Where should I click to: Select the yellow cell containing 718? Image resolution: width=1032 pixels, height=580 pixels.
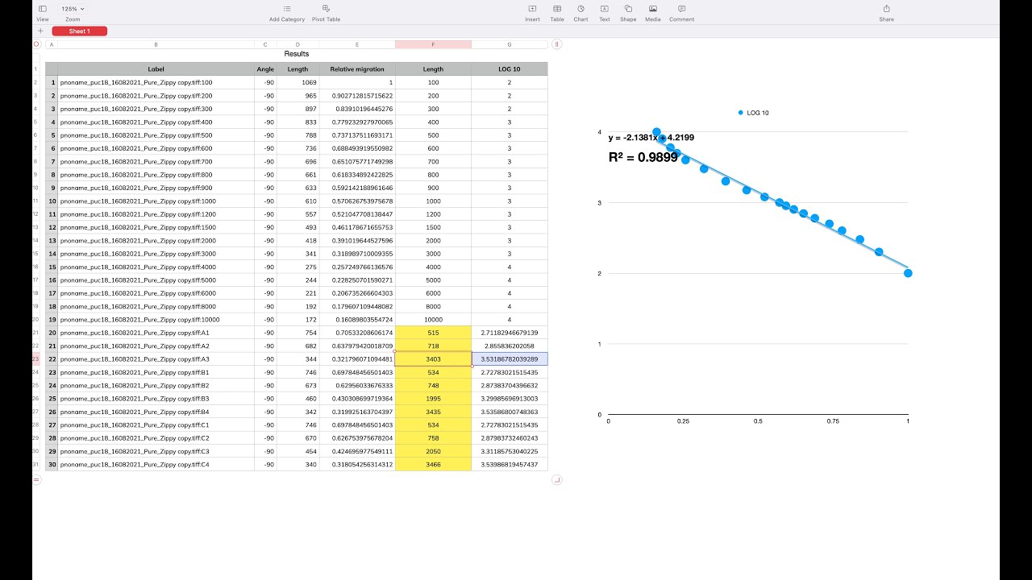[x=433, y=346]
